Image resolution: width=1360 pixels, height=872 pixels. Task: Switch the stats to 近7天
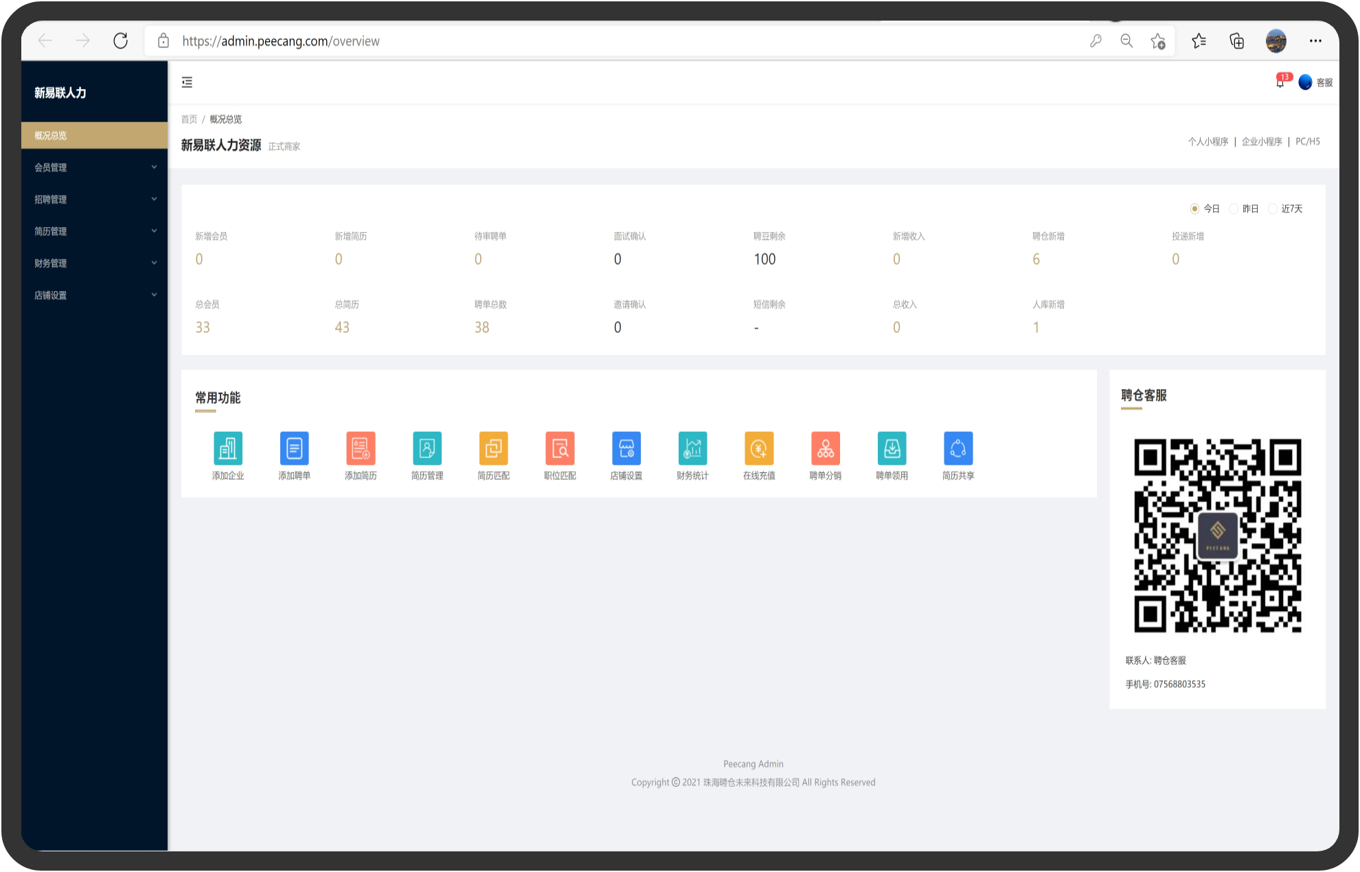point(1273,209)
